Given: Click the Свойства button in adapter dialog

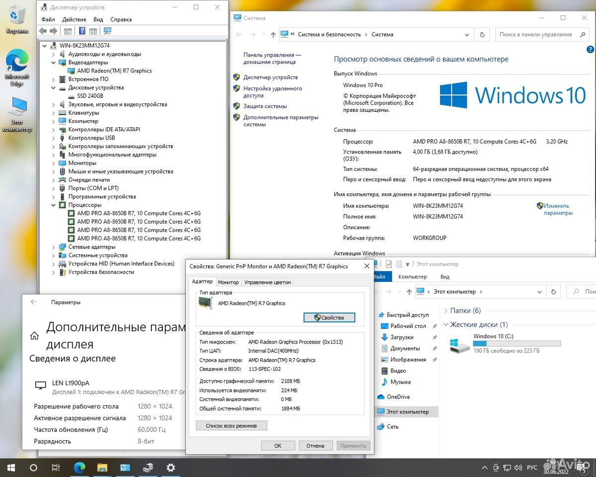Looking at the screenshot, I should point(329,318).
